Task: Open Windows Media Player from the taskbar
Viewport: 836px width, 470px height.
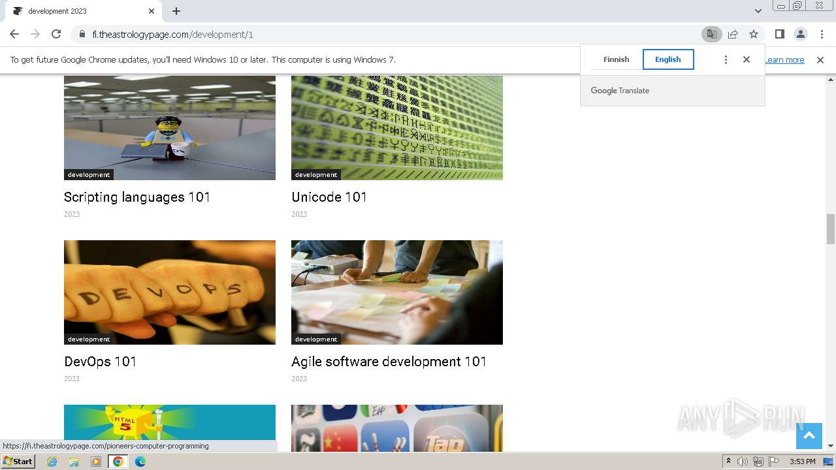Action: click(x=96, y=462)
